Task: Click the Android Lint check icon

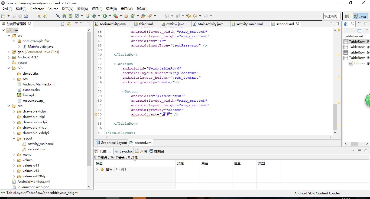Action: (77, 16)
